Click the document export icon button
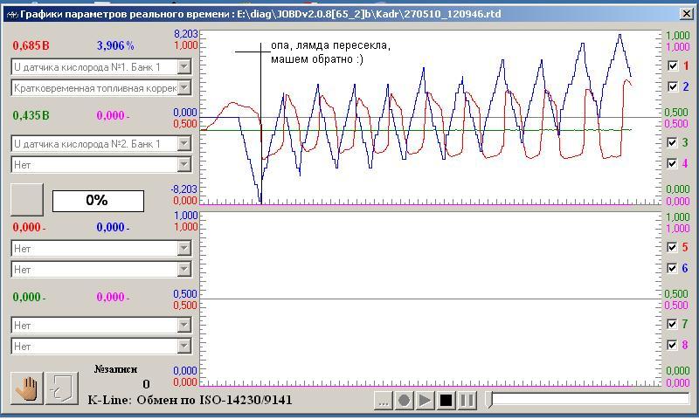699x419 pixels. pyautogui.click(x=61, y=388)
